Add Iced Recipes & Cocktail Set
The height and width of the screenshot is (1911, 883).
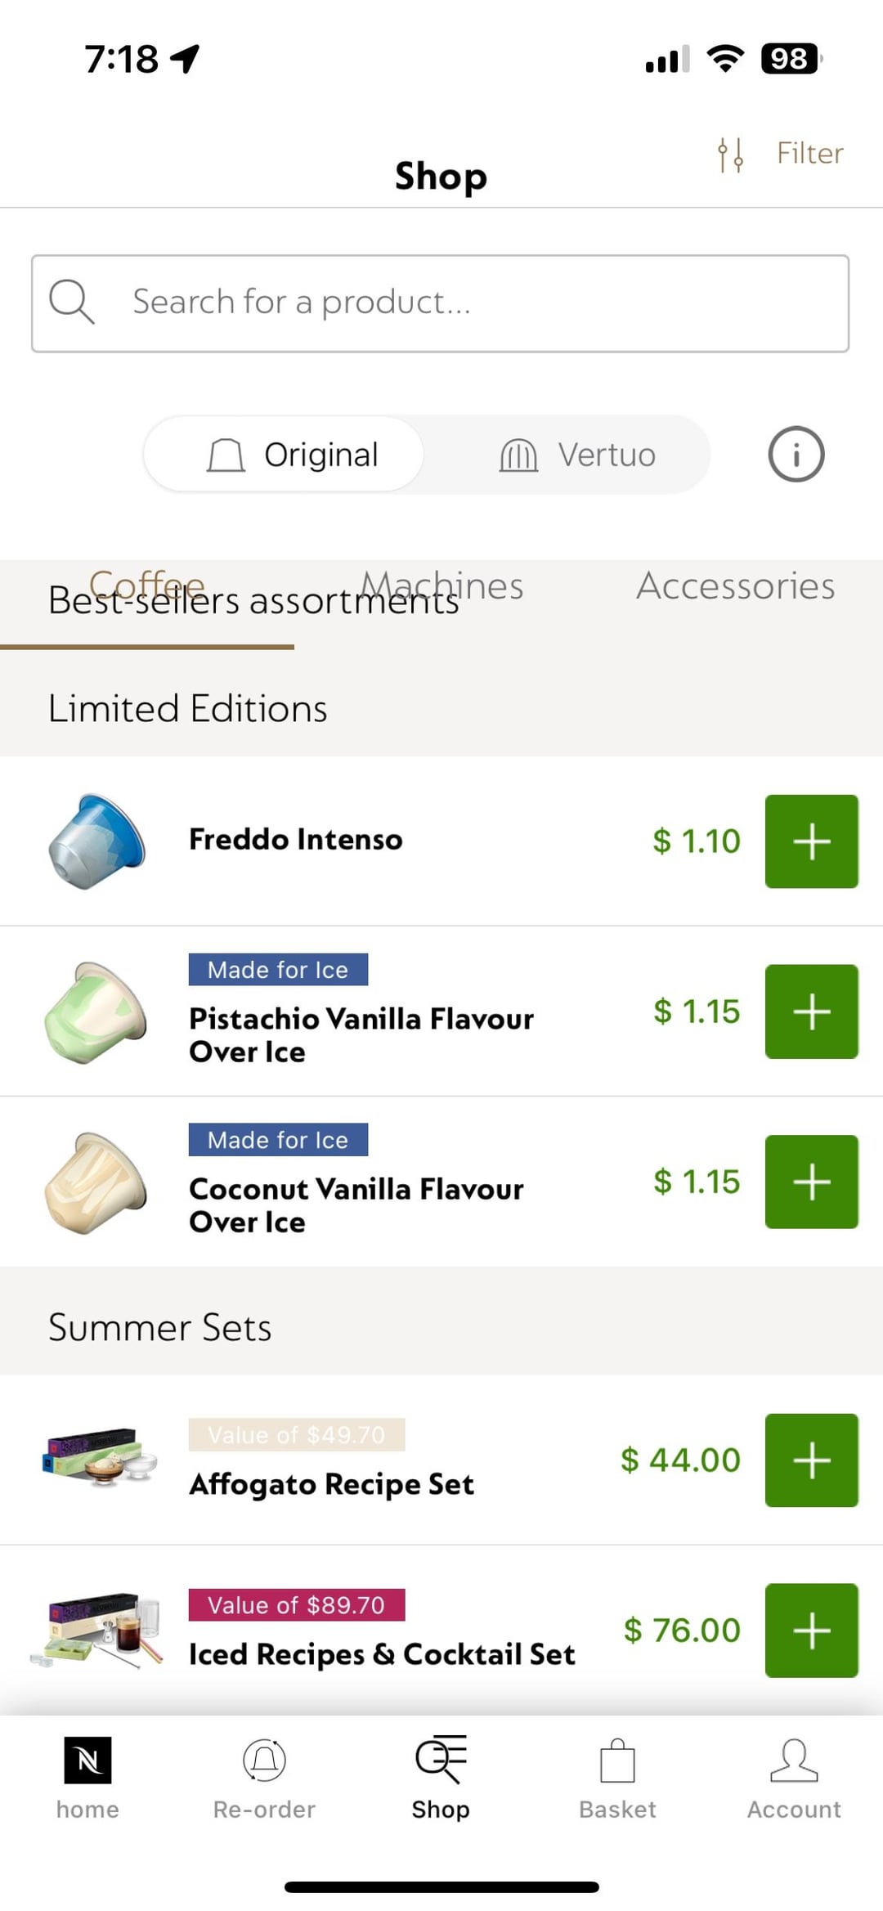click(811, 1631)
